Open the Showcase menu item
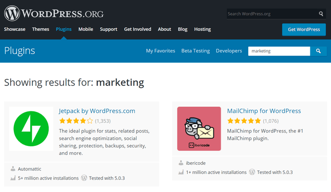Viewport: 331px width, 192px height. tap(14, 29)
